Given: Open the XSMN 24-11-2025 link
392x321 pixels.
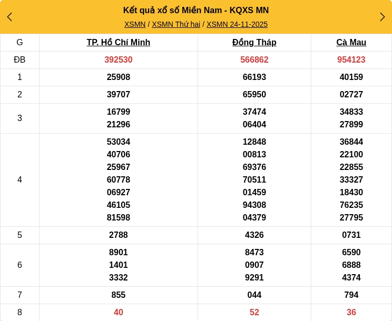Looking at the screenshot, I should tap(237, 24).
